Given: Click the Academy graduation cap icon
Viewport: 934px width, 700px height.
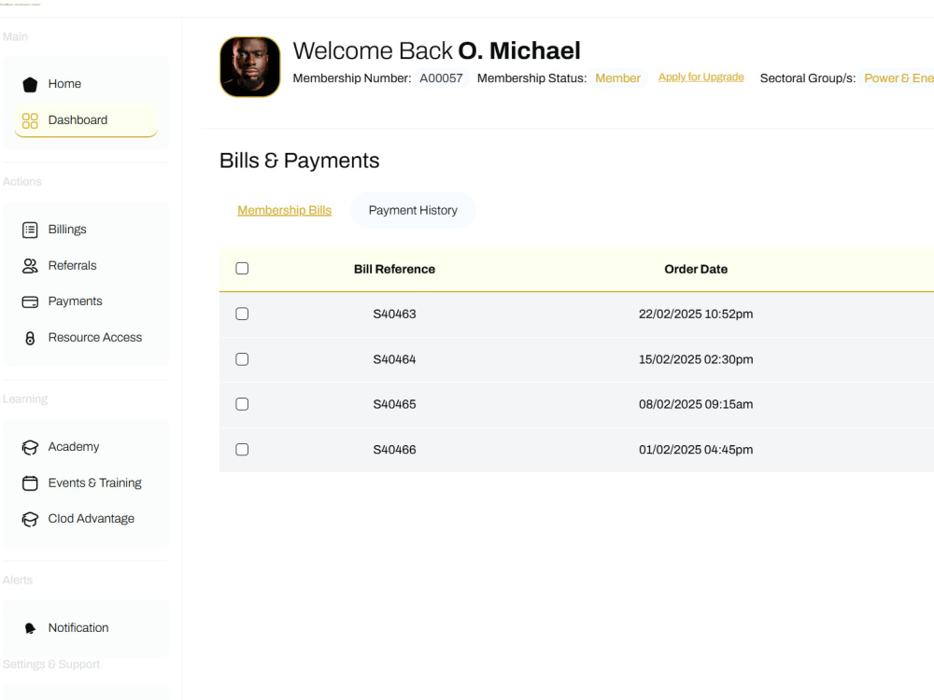Looking at the screenshot, I should tap(30, 447).
